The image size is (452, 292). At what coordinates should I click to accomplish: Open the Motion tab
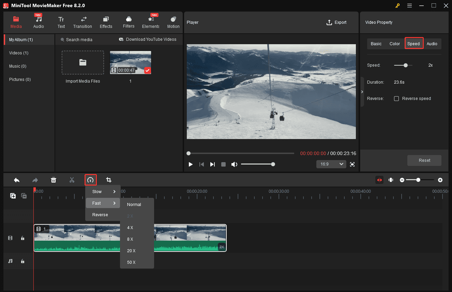coord(173,22)
